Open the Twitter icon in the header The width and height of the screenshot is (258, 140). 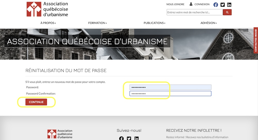pyautogui.click(x=222, y=5)
